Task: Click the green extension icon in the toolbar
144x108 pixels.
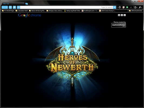Action: 127,7
